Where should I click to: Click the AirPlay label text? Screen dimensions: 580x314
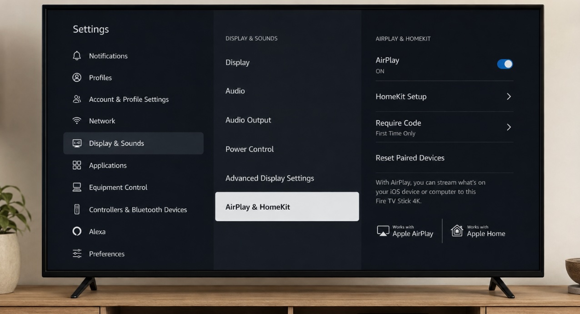click(387, 60)
